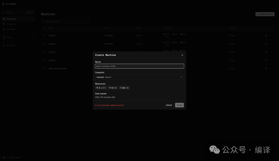
Task: Focus the Name field containing agent-browser-5f9p
Action: coord(139,66)
